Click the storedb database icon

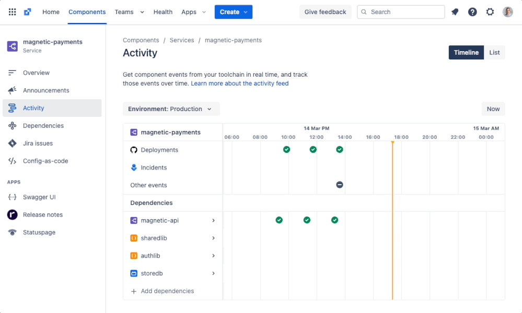click(x=134, y=273)
